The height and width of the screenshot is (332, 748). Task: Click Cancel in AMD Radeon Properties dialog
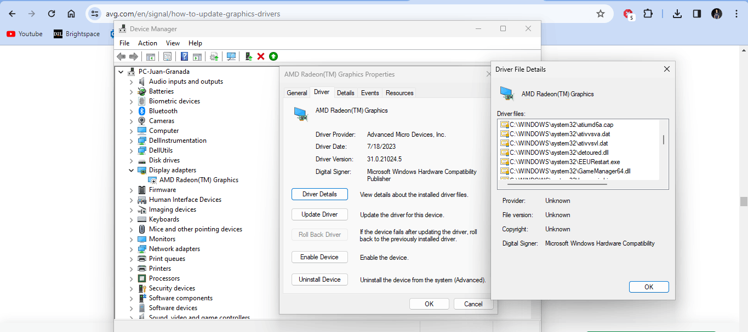[x=473, y=304]
